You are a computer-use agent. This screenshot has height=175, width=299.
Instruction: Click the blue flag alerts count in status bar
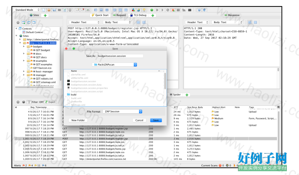click(x=44, y=166)
